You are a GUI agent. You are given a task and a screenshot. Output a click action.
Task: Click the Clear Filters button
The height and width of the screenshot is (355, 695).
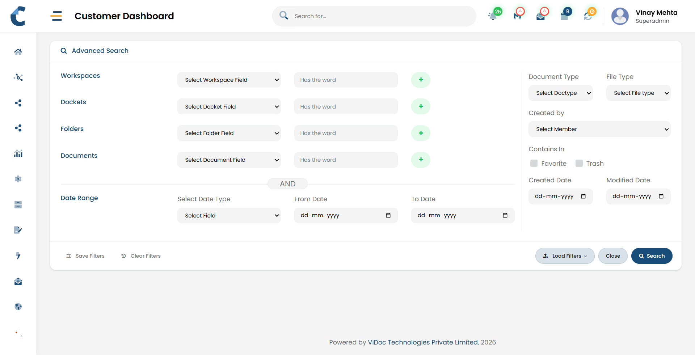point(141,256)
